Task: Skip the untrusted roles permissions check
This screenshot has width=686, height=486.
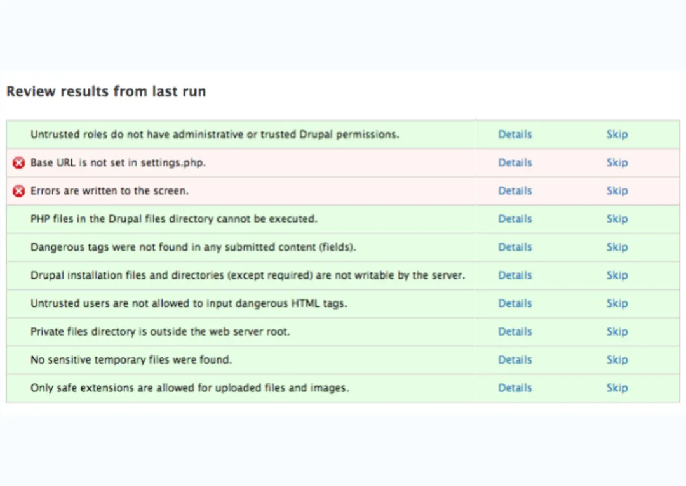Action: tap(616, 135)
